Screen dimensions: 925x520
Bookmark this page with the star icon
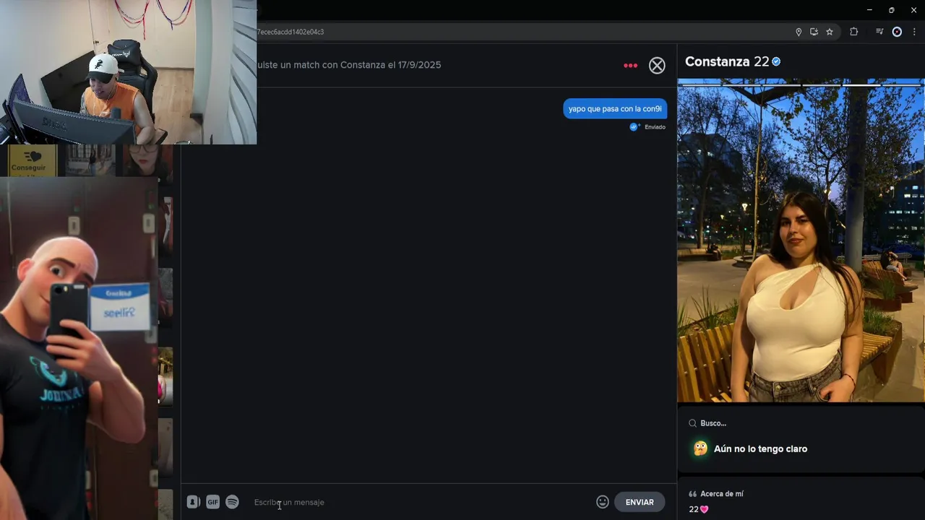pos(830,32)
